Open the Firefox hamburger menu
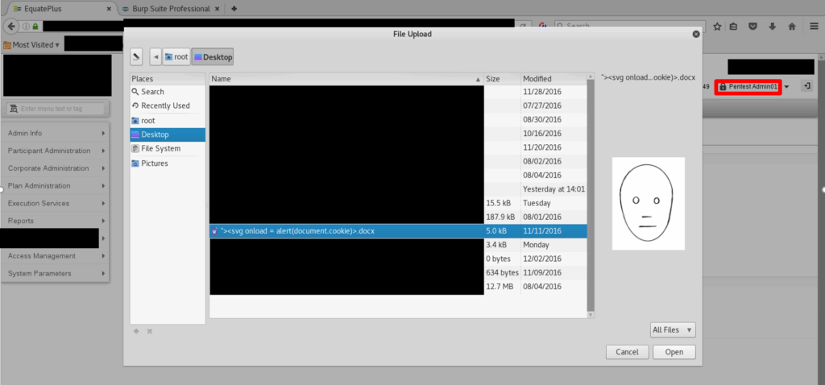 point(813,27)
